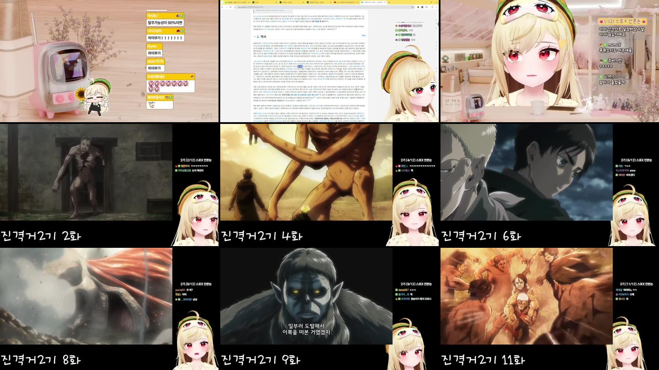Screen dimensions: 659x370
Task: Click the browser forward arrow
Action: click(226, 7)
